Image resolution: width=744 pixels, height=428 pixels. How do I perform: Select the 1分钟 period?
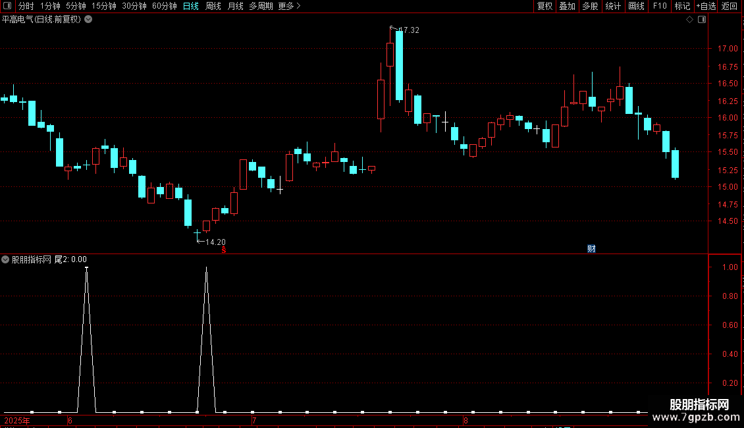50,6
